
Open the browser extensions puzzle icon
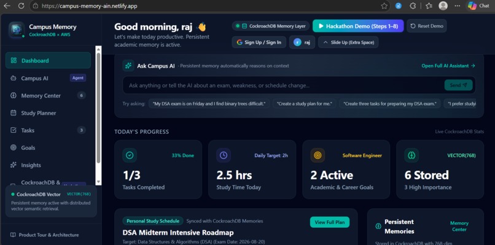pyautogui.click(x=413, y=6)
